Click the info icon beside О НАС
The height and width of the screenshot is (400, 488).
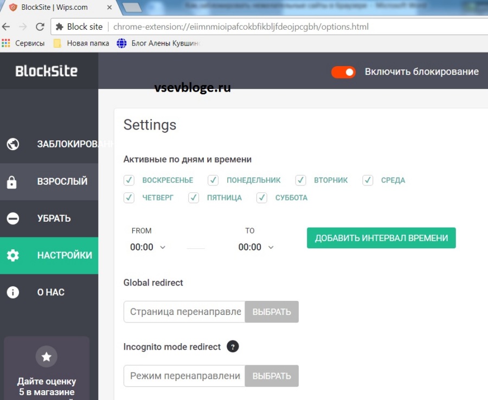tap(13, 292)
